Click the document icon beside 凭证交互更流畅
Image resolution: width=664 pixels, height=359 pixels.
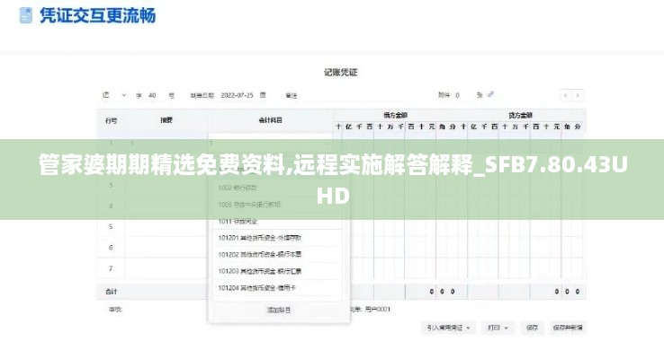(x=26, y=15)
